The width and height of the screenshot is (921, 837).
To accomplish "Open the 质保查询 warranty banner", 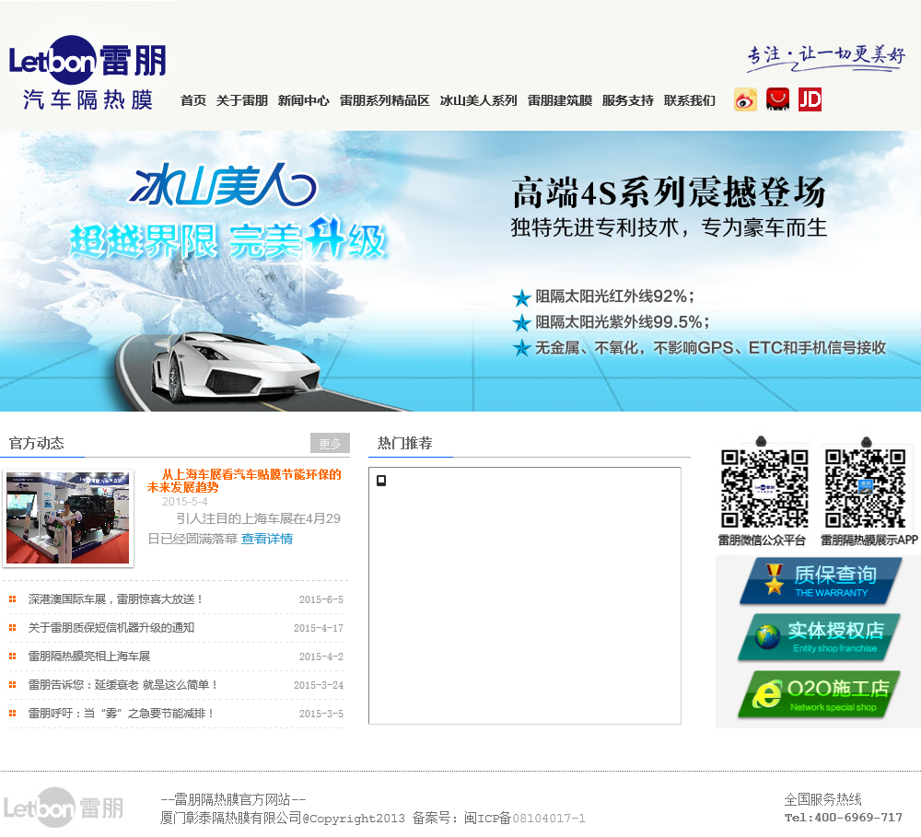I will (820, 582).
